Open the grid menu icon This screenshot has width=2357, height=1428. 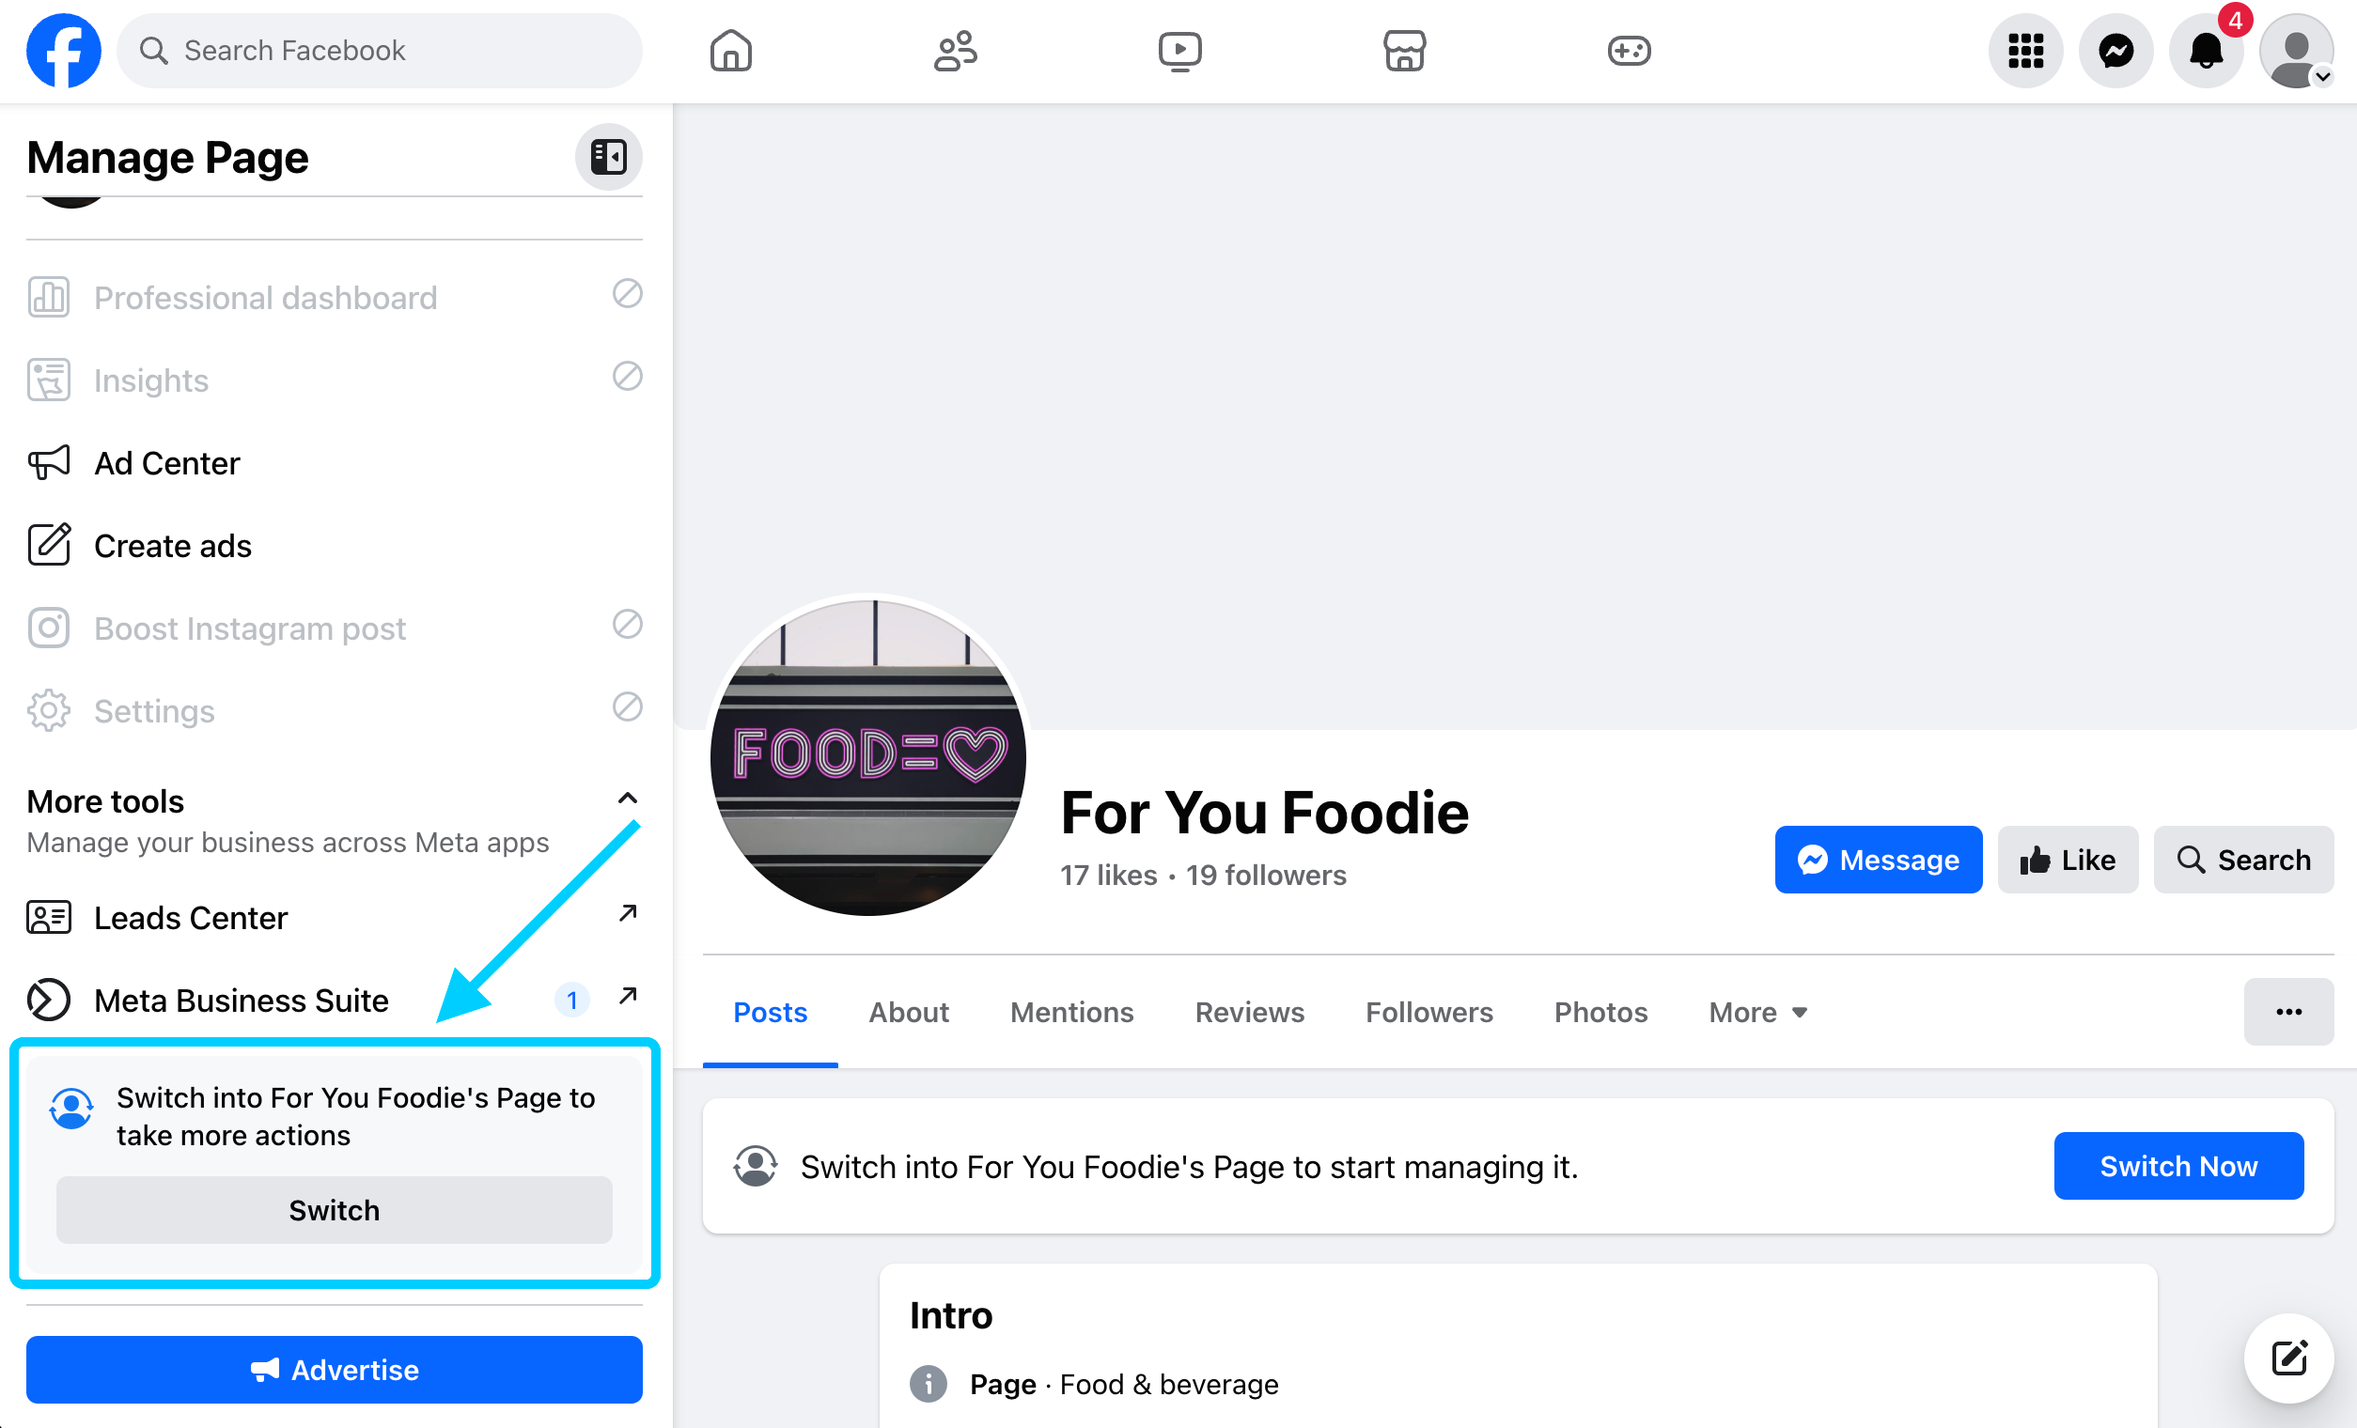point(2025,51)
